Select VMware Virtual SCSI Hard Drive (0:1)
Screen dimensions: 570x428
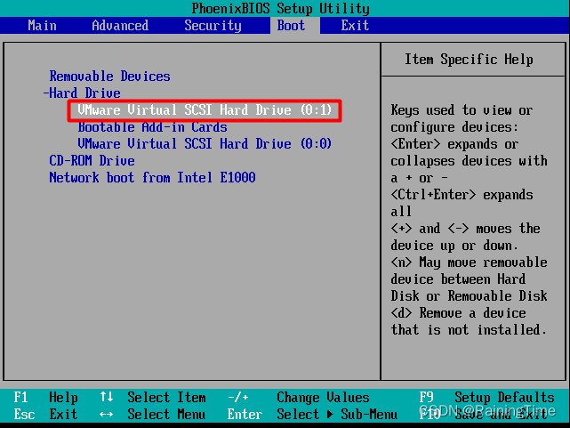tap(205, 109)
